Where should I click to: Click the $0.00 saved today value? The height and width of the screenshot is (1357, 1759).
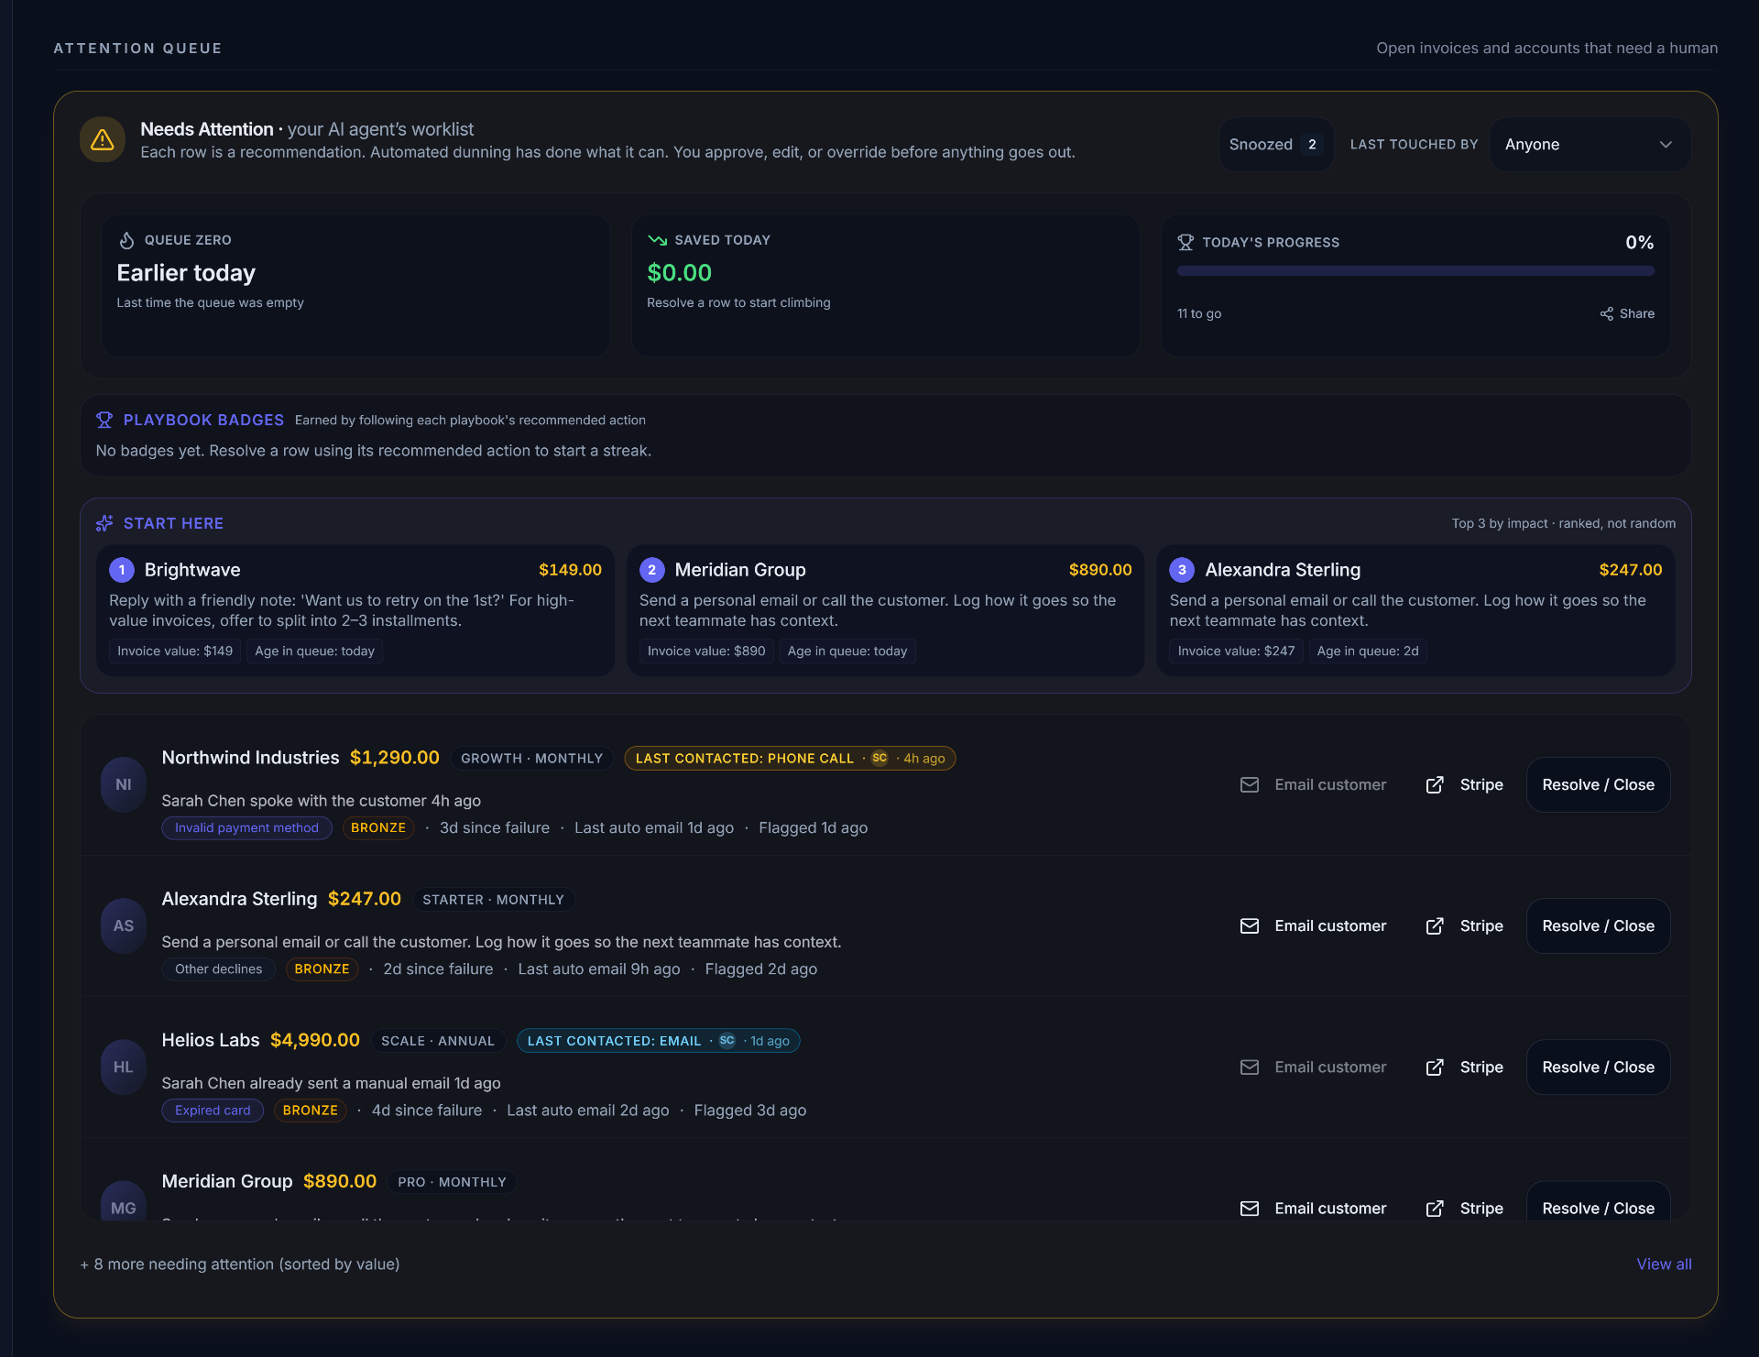click(680, 272)
